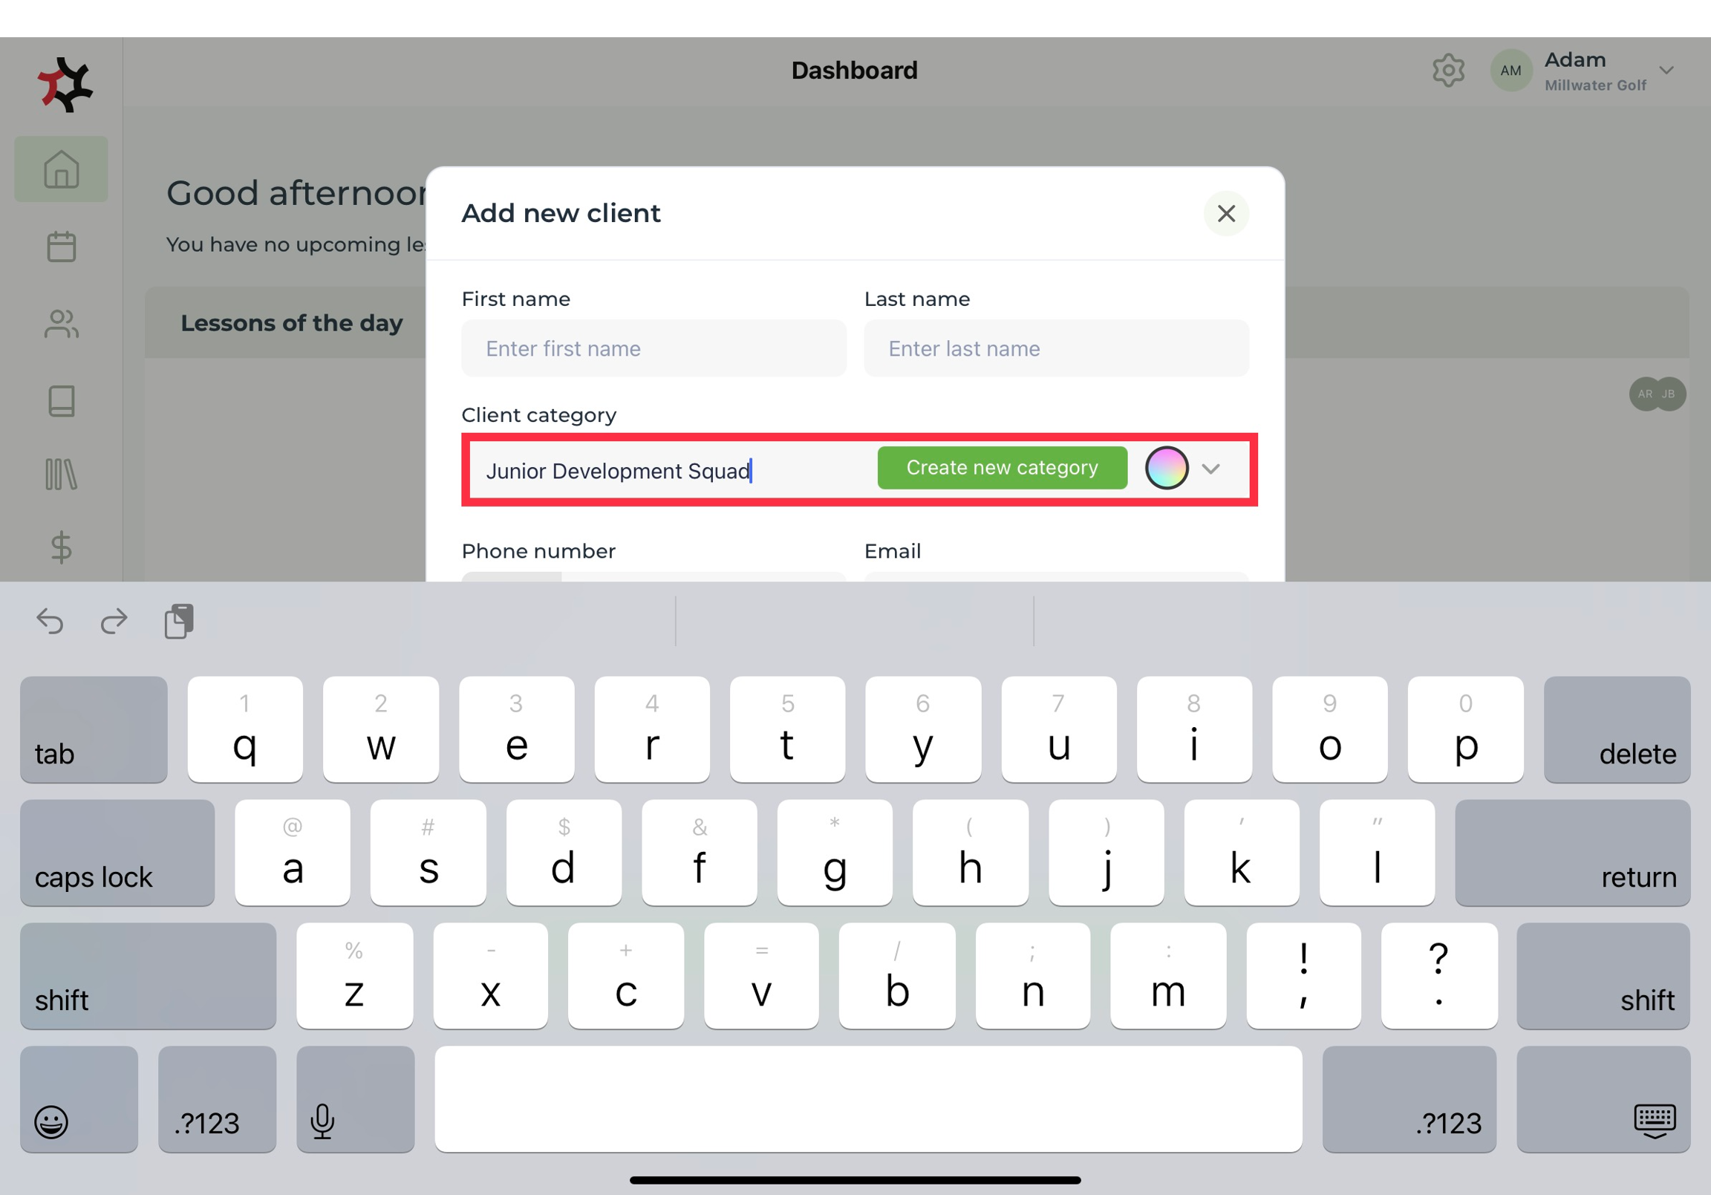Open the book icon in sidebar
This screenshot has width=1711, height=1195.
point(61,400)
